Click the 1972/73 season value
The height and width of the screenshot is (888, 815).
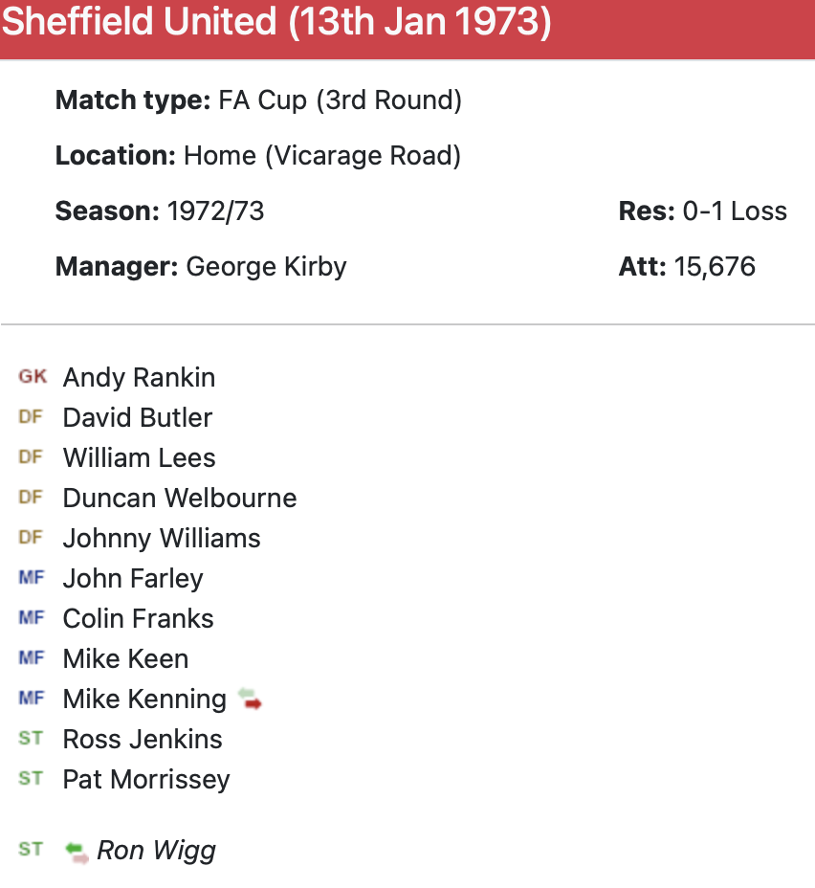click(215, 211)
